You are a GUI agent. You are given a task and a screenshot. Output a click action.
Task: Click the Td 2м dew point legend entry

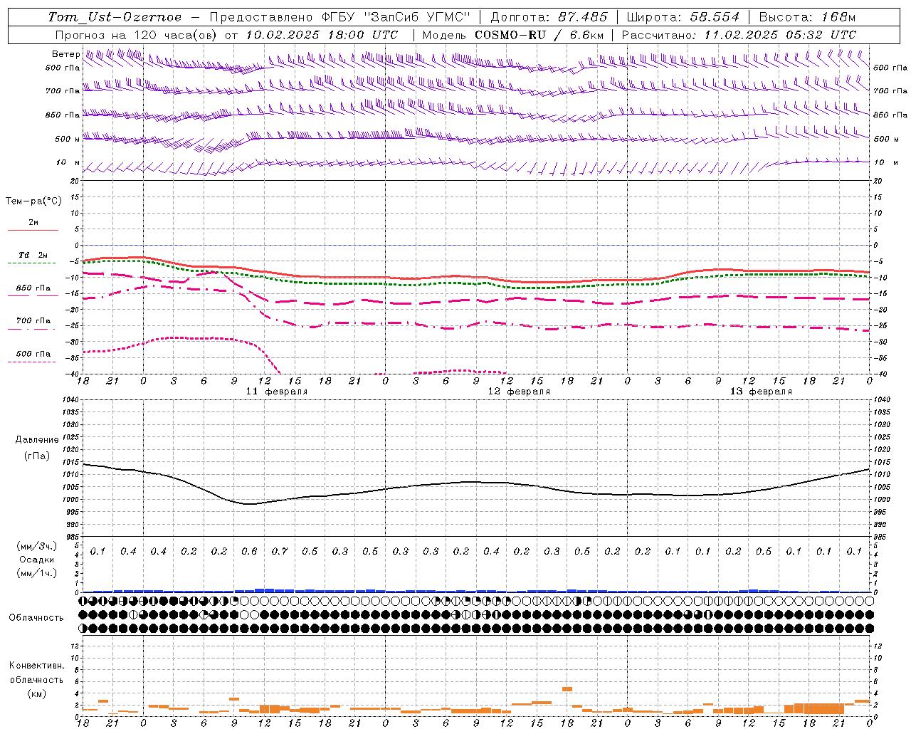33,255
